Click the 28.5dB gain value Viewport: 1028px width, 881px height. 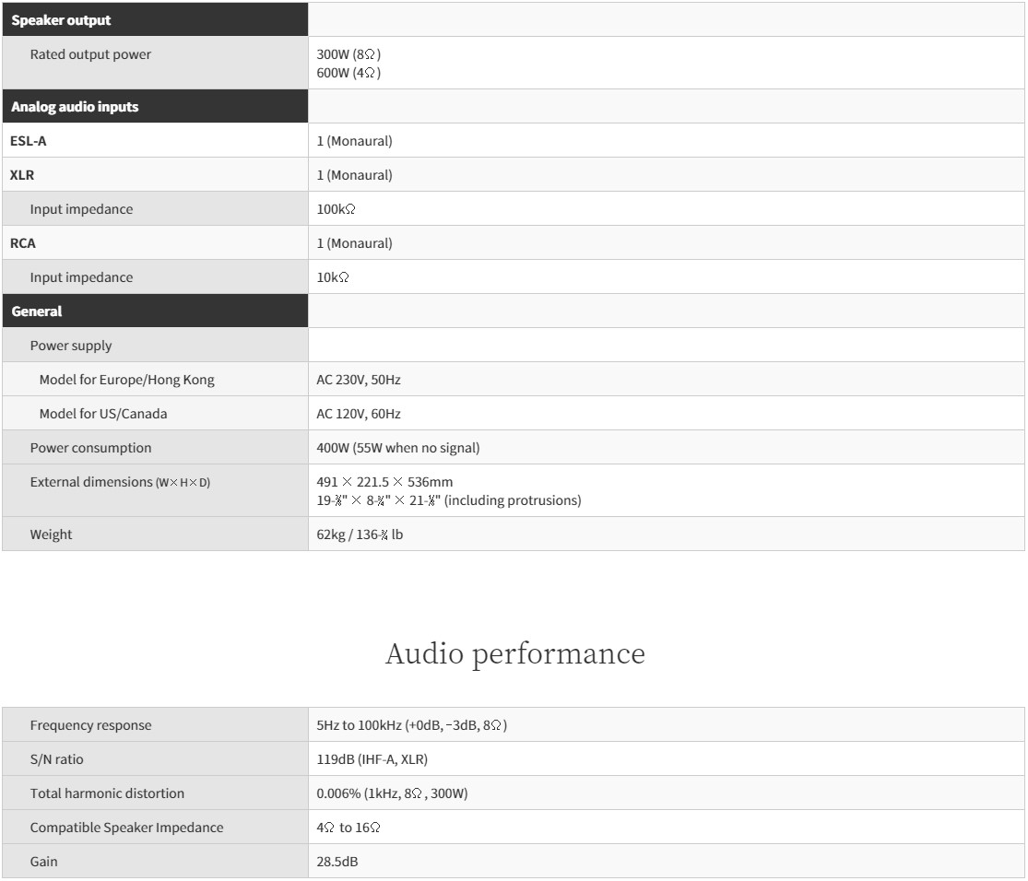337,862
